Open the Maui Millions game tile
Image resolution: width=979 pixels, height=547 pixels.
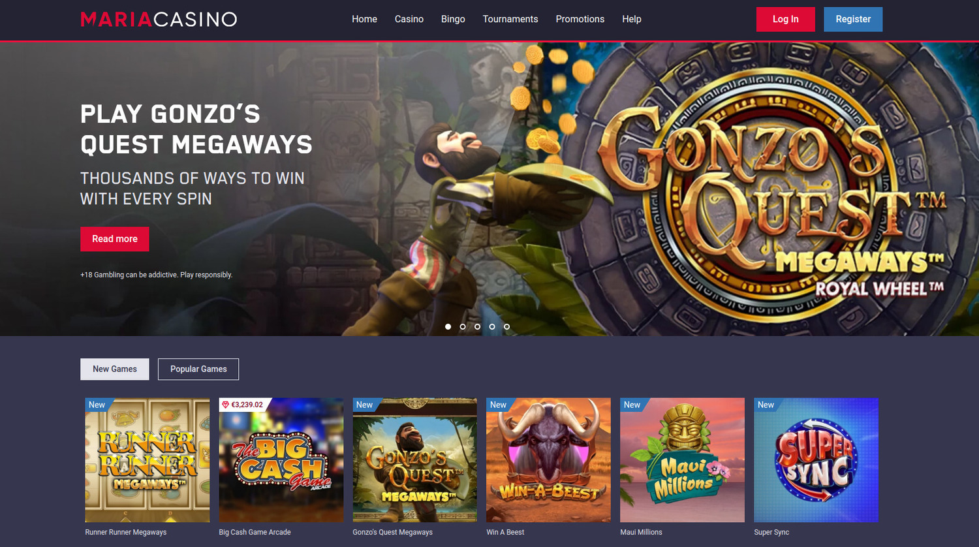pyautogui.click(x=683, y=460)
